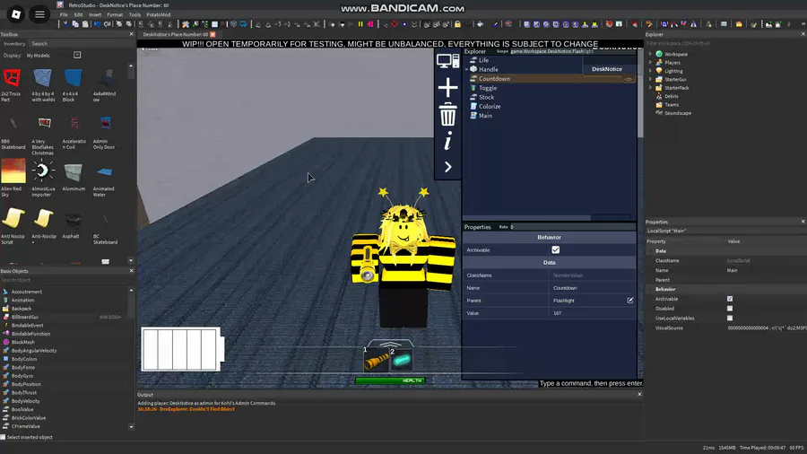Open the Tools menu
Image resolution: width=807 pixels, height=454 pixels.
tap(134, 15)
